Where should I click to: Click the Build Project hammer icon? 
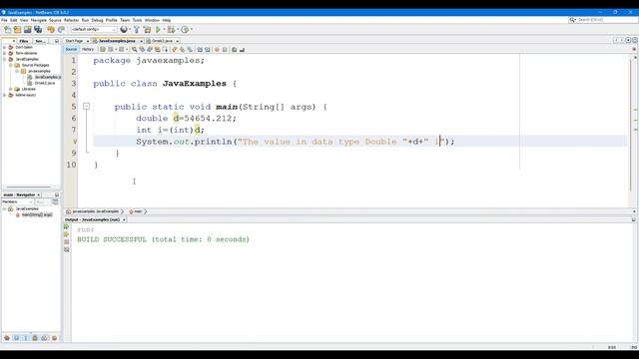(137, 29)
